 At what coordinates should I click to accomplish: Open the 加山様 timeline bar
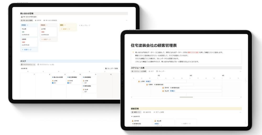tap(192, 91)
